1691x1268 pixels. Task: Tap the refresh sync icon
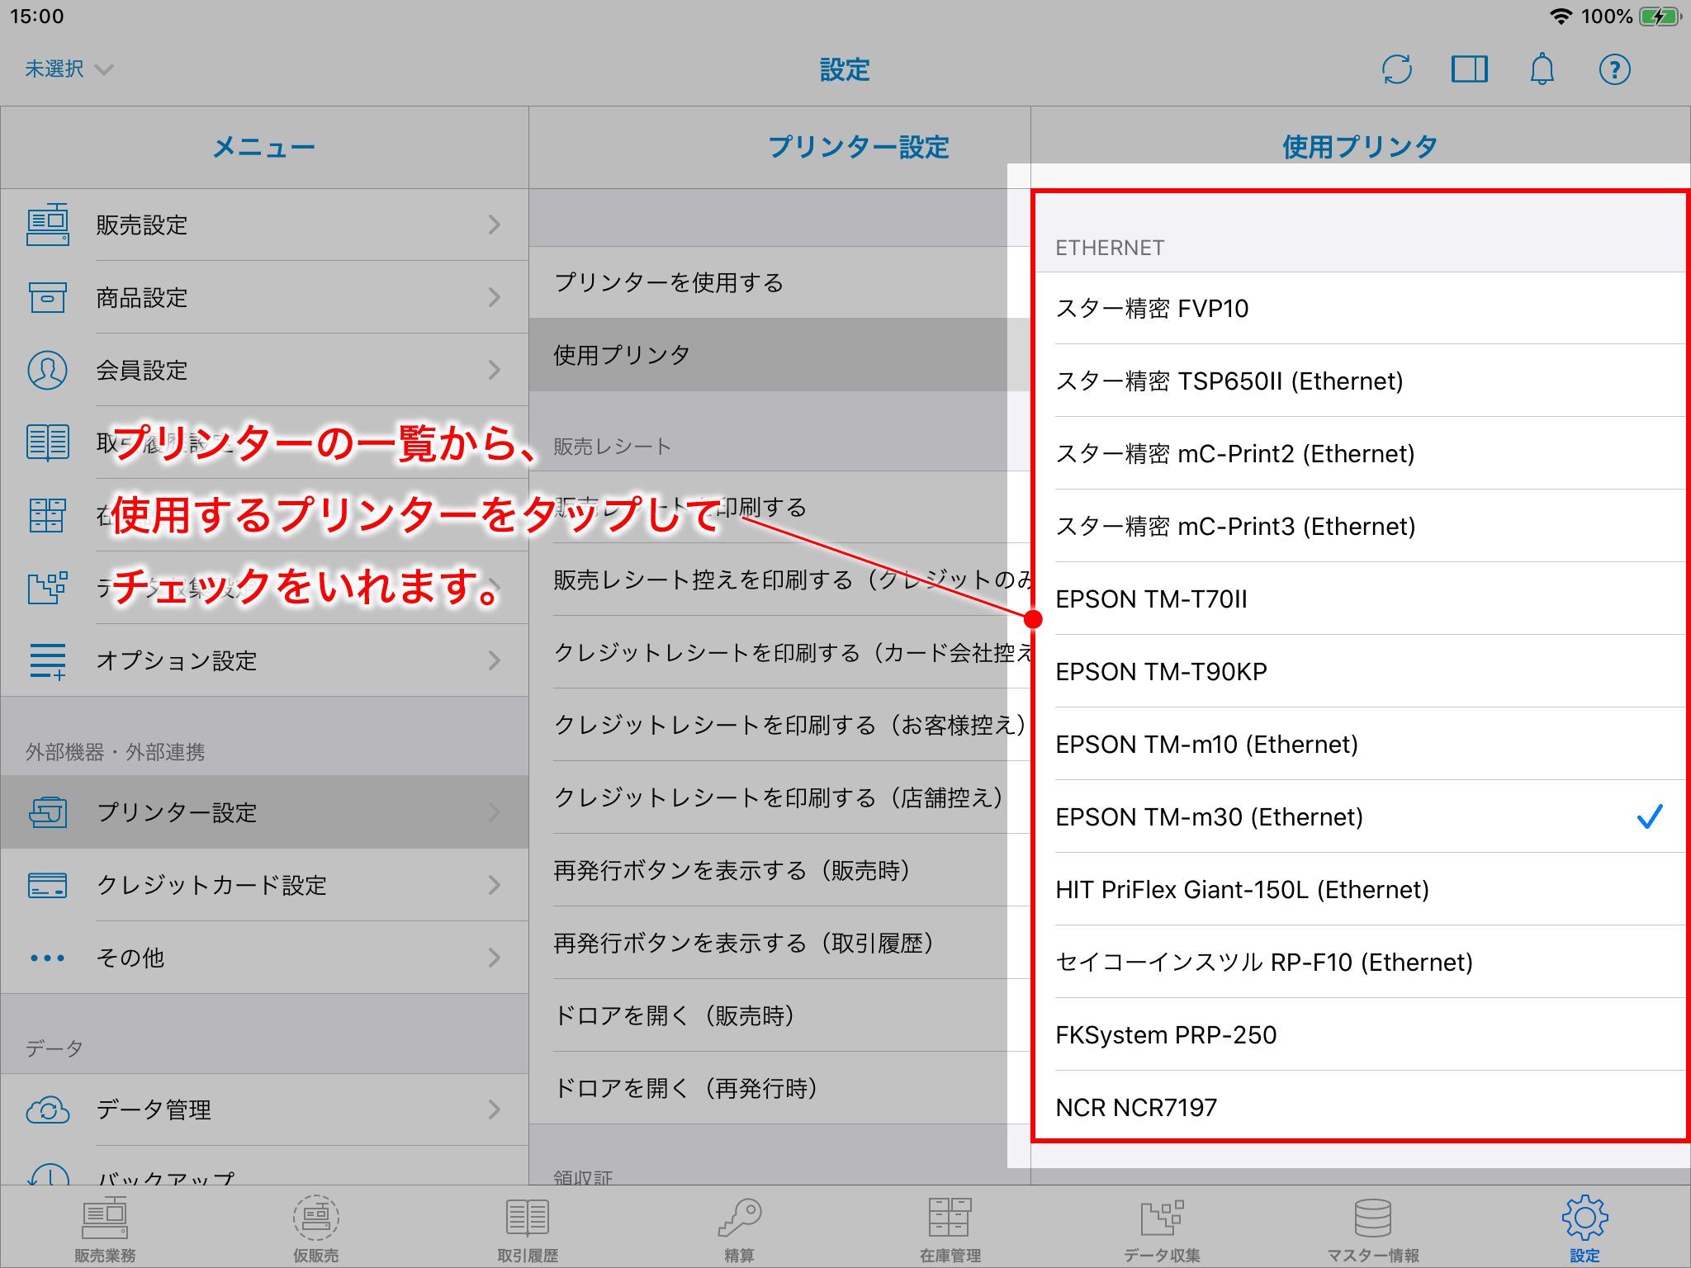(x=1396, y=69)
